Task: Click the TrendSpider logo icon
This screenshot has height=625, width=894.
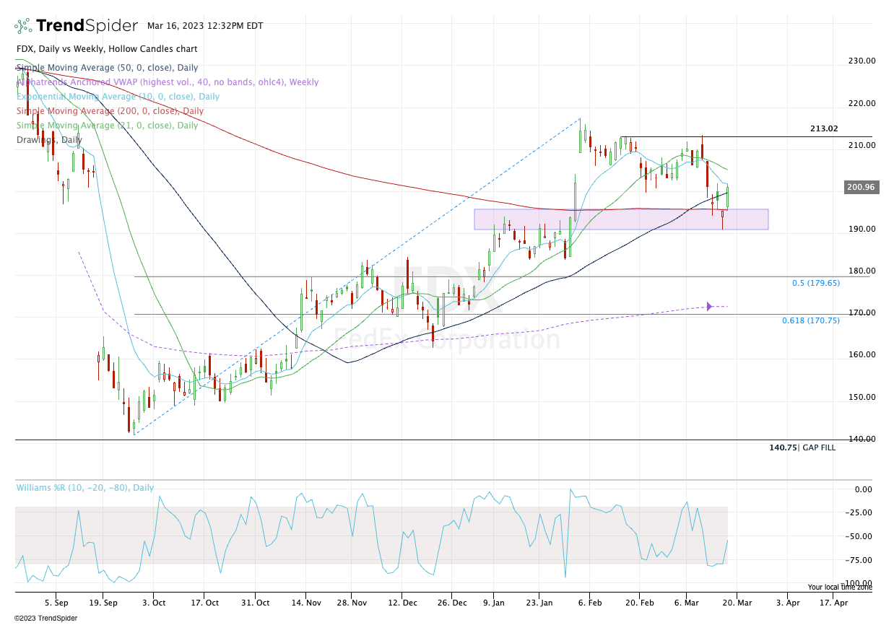Action: pyautogui.click(x=22, y=26)
